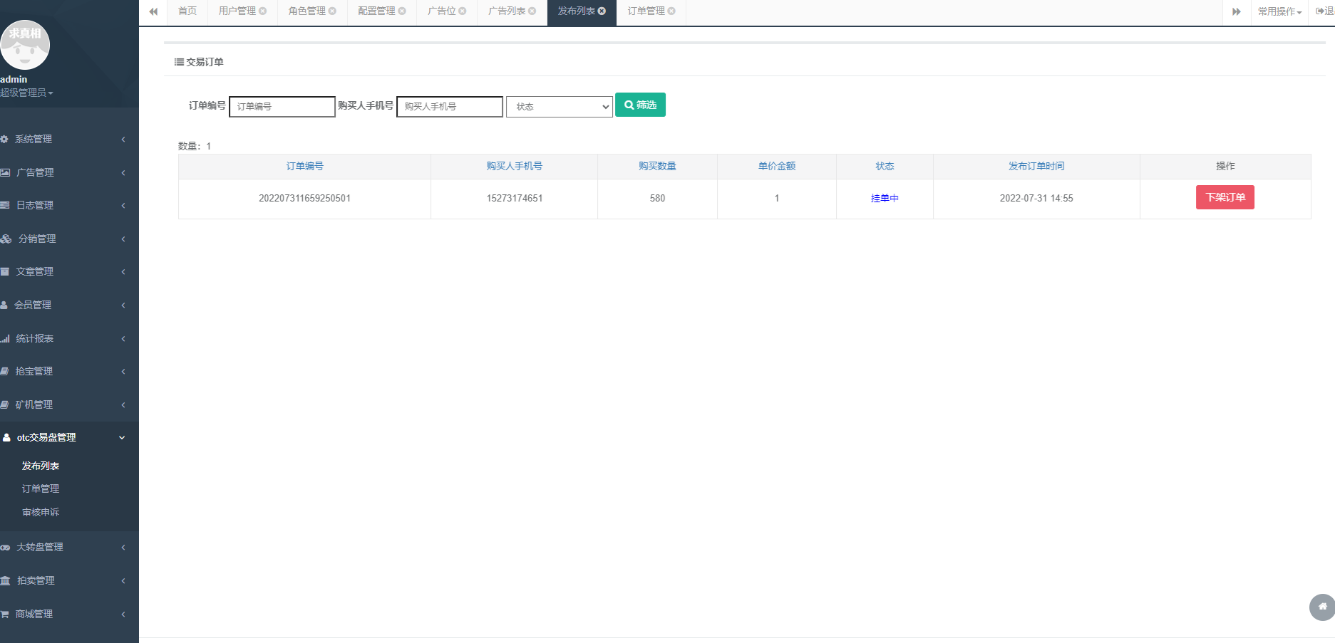
Task: Expand the 系统管理 sidebar menu
Action: (x=64, y=139)
